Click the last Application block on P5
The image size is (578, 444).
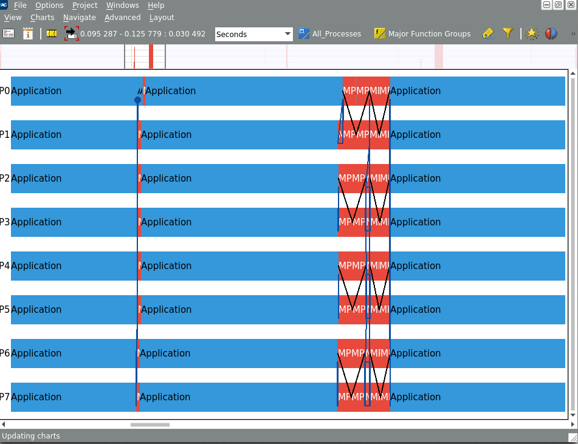click(477, 310)
